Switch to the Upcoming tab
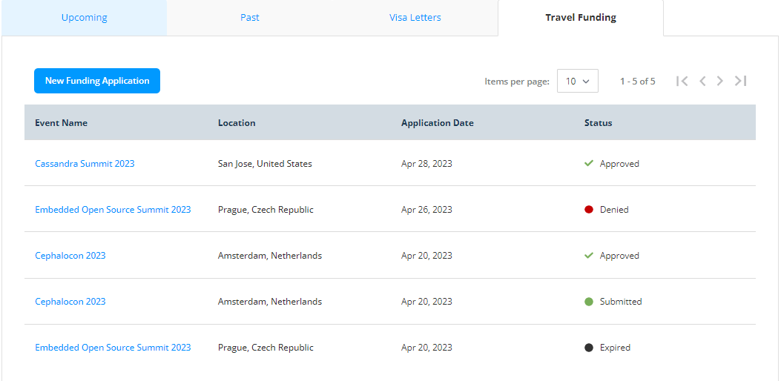This screenshot has height=381, width=781. [x=84, y=18]
